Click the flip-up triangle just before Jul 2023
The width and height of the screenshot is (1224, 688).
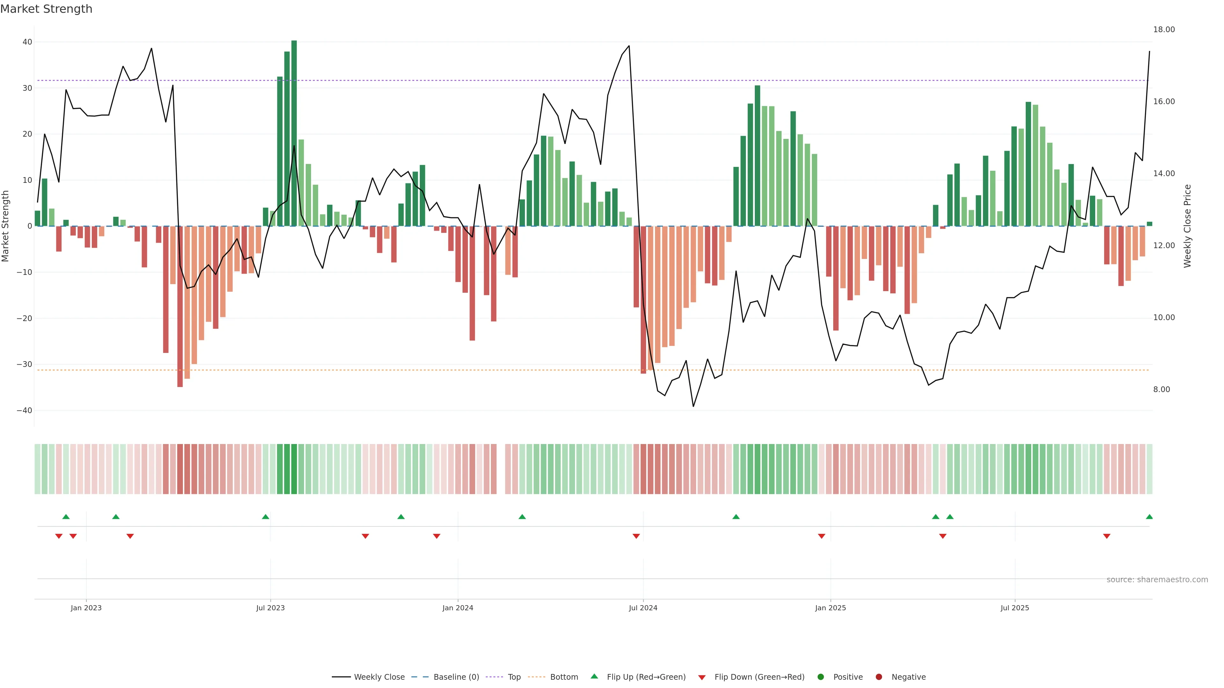coord(266,517)
